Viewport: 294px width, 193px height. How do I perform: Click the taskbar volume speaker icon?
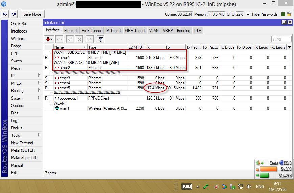point(249,187)
